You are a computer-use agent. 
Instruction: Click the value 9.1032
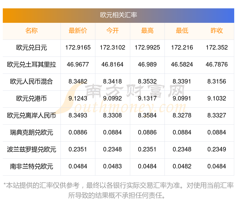click(217, 99)
